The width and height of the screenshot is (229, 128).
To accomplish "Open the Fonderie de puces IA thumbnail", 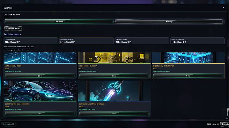I will coord(114,58).
